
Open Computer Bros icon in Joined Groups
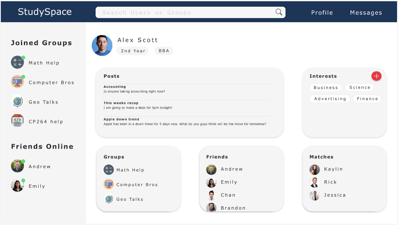tap(17, 82)
